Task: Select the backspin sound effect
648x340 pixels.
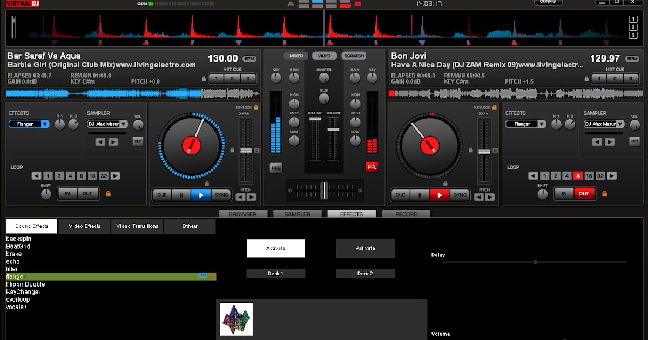Action: [111, 239]
